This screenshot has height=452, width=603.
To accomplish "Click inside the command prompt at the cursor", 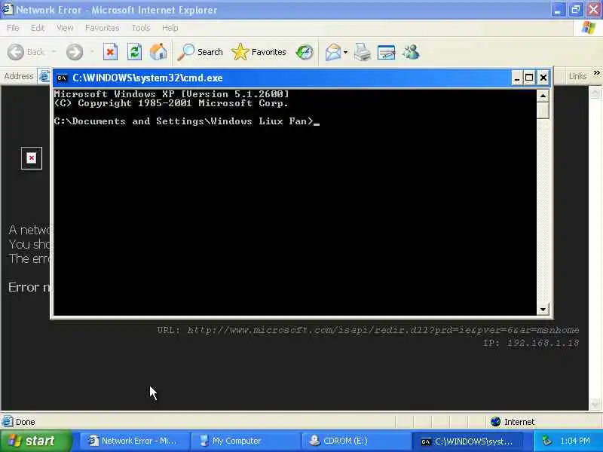I will click(x=316, y=123).
